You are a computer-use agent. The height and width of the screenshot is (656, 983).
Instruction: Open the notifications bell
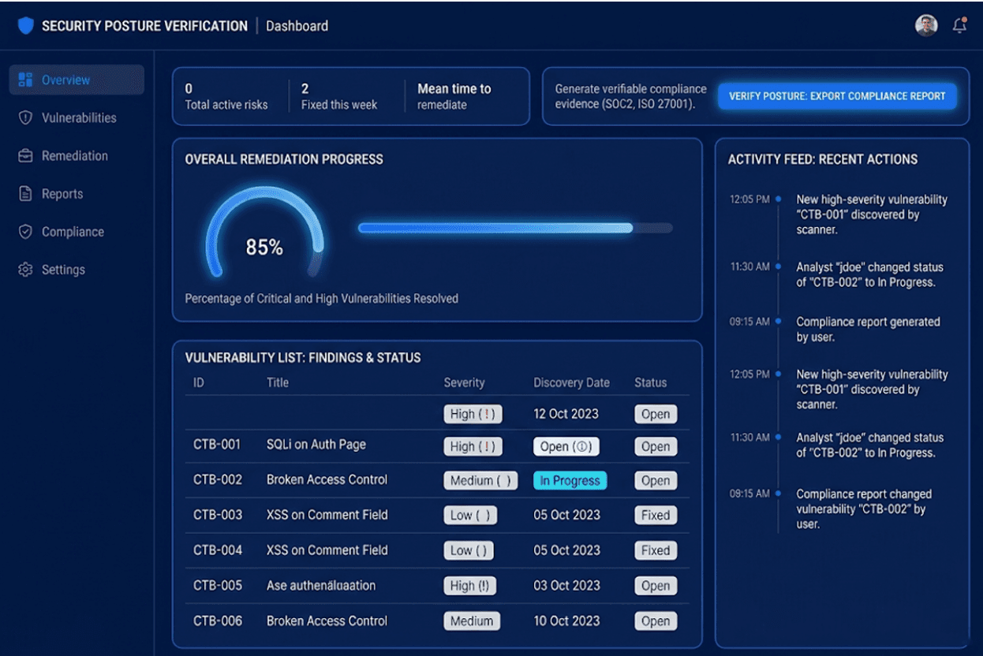(959, 25)
